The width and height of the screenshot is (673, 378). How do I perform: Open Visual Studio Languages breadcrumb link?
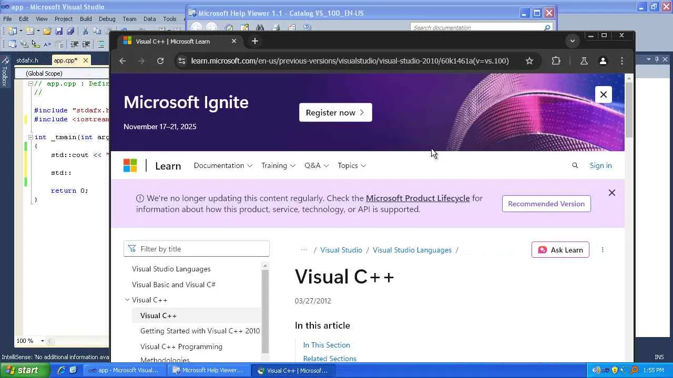[x=412, y=250]
